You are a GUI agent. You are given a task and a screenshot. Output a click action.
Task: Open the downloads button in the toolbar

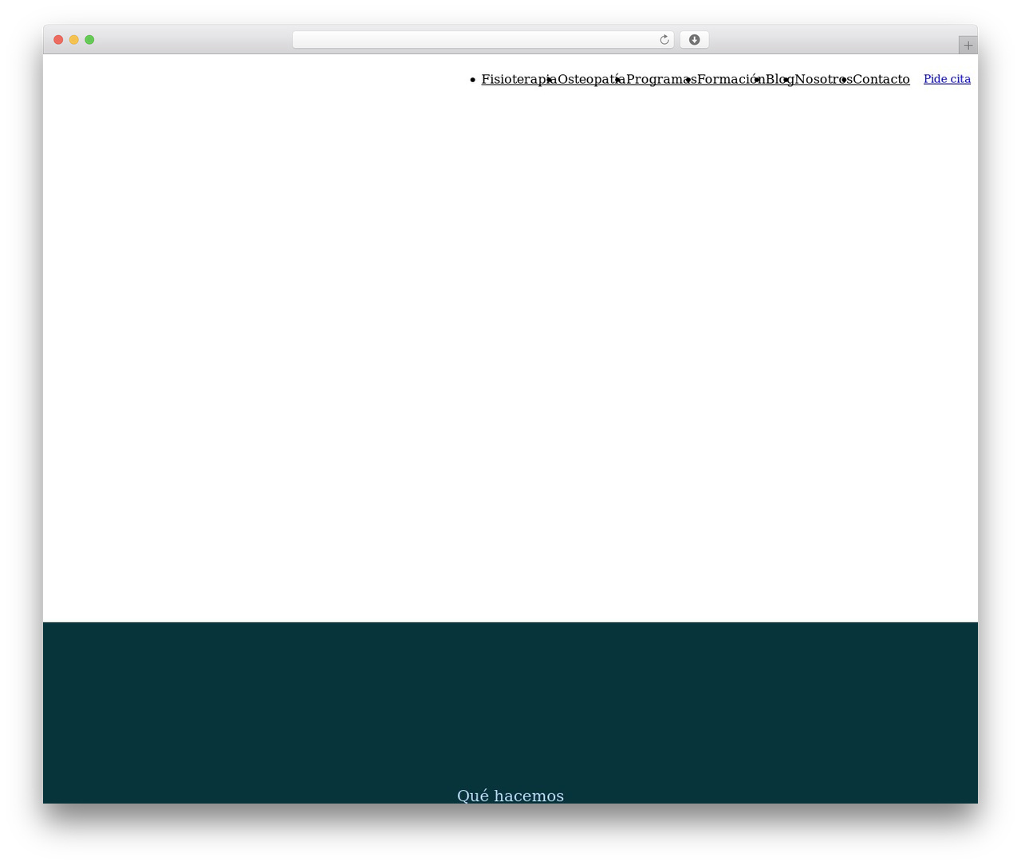(x=694, y=40)
